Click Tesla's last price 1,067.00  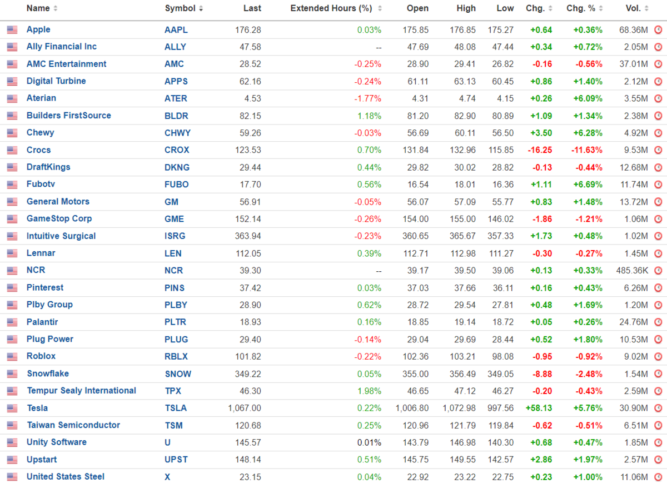244,409
